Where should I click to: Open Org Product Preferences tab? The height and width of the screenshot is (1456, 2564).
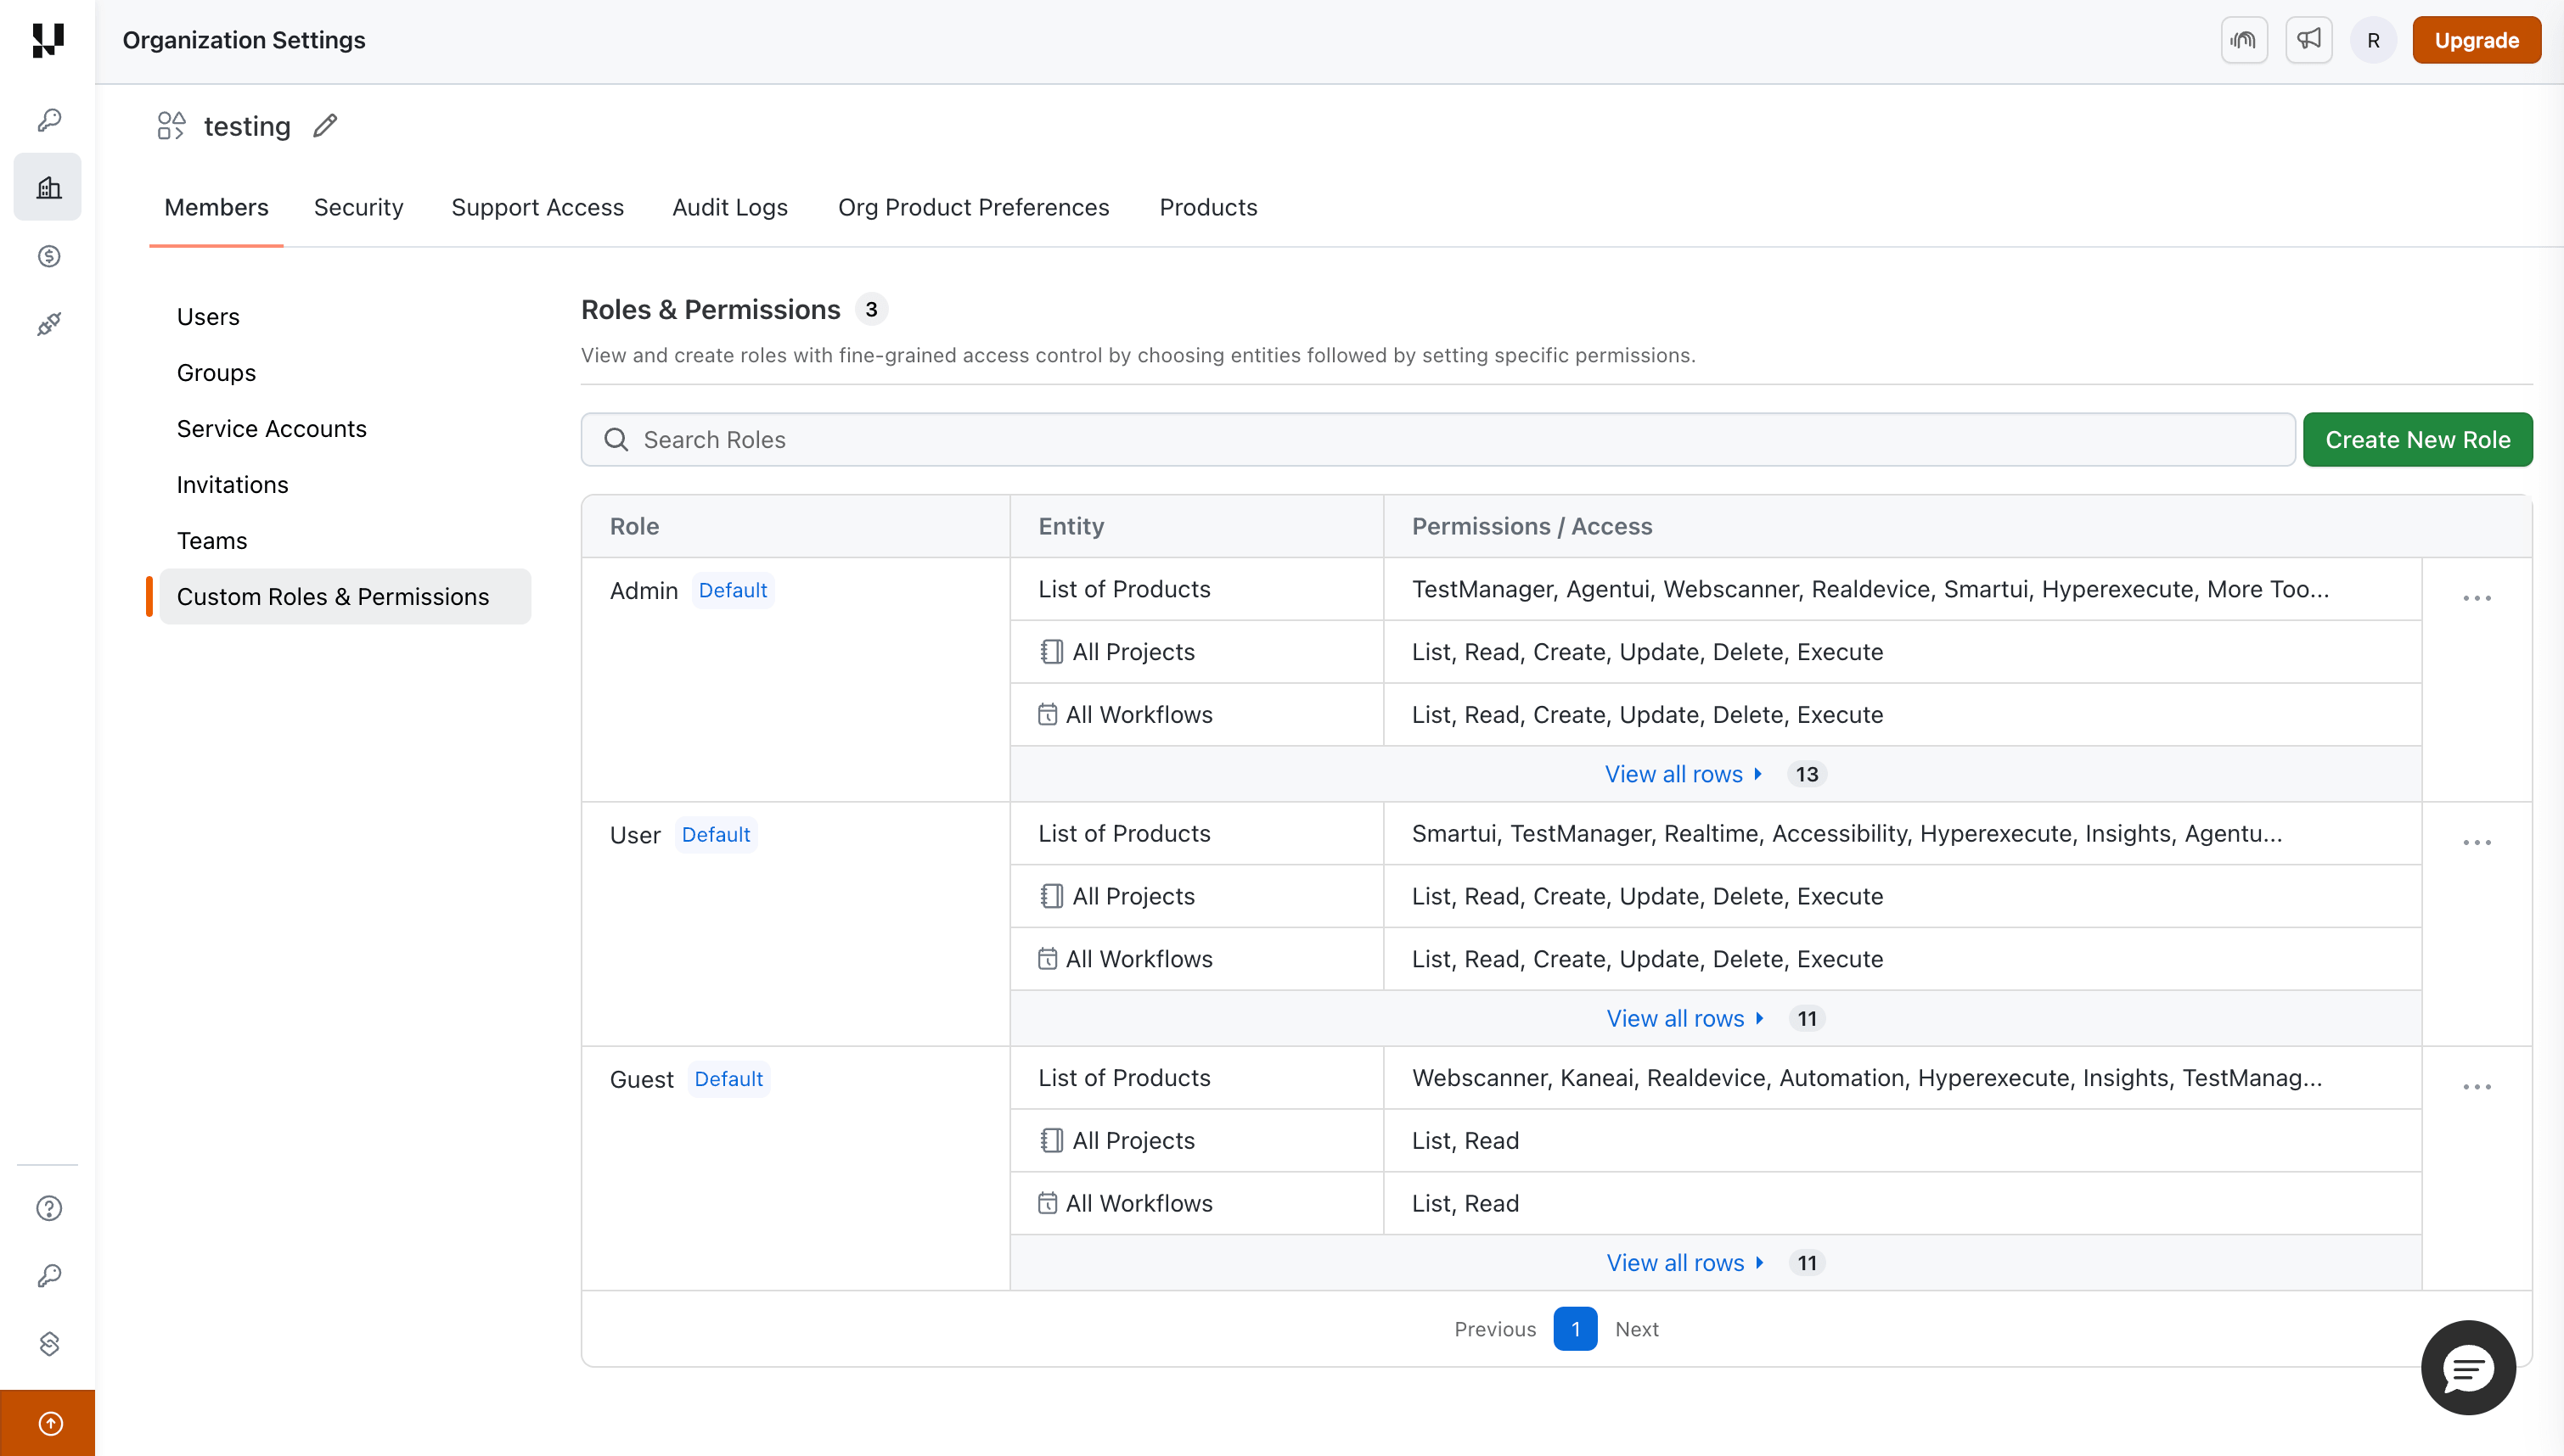973,207
